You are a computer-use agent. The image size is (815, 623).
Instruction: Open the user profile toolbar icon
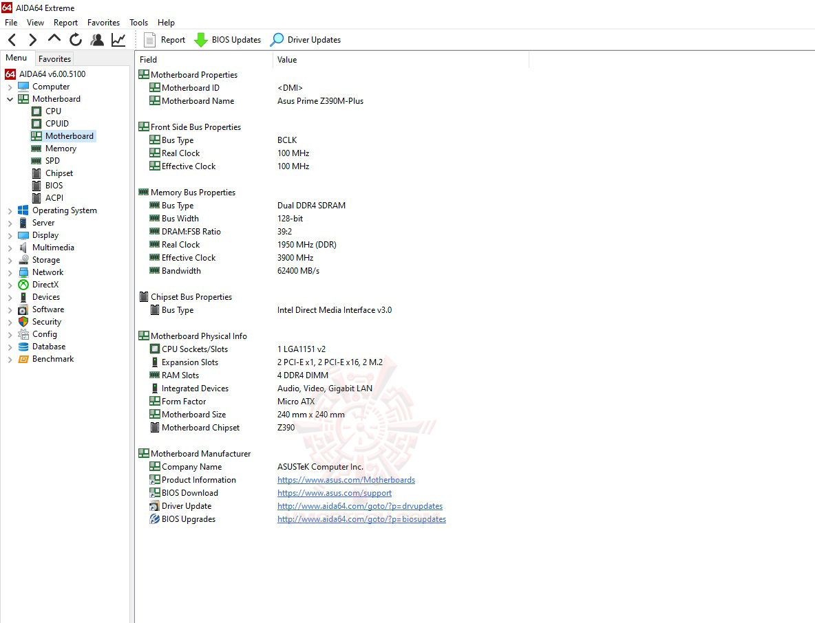pyautogui.click(x=96, y=39)
